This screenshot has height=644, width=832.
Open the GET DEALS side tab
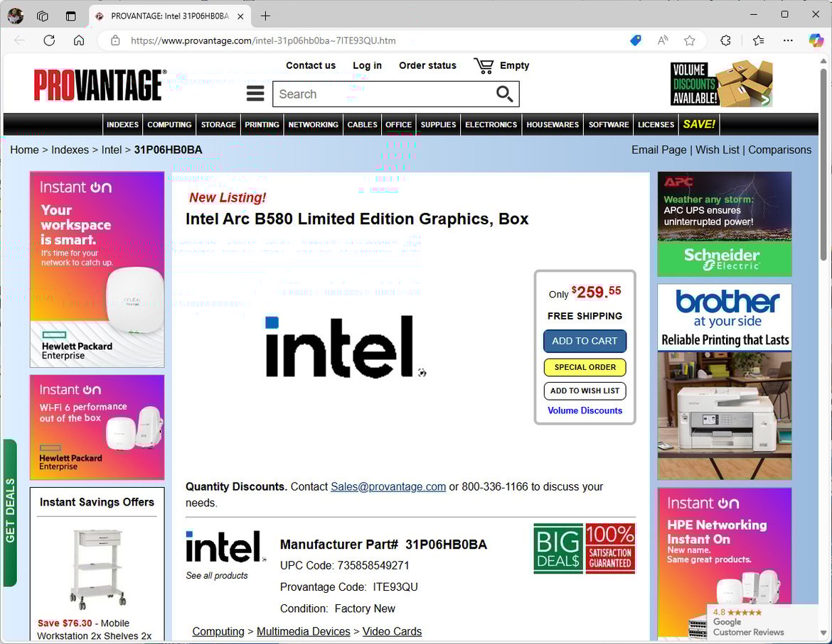pyautogui.click(x=10, y=512)
